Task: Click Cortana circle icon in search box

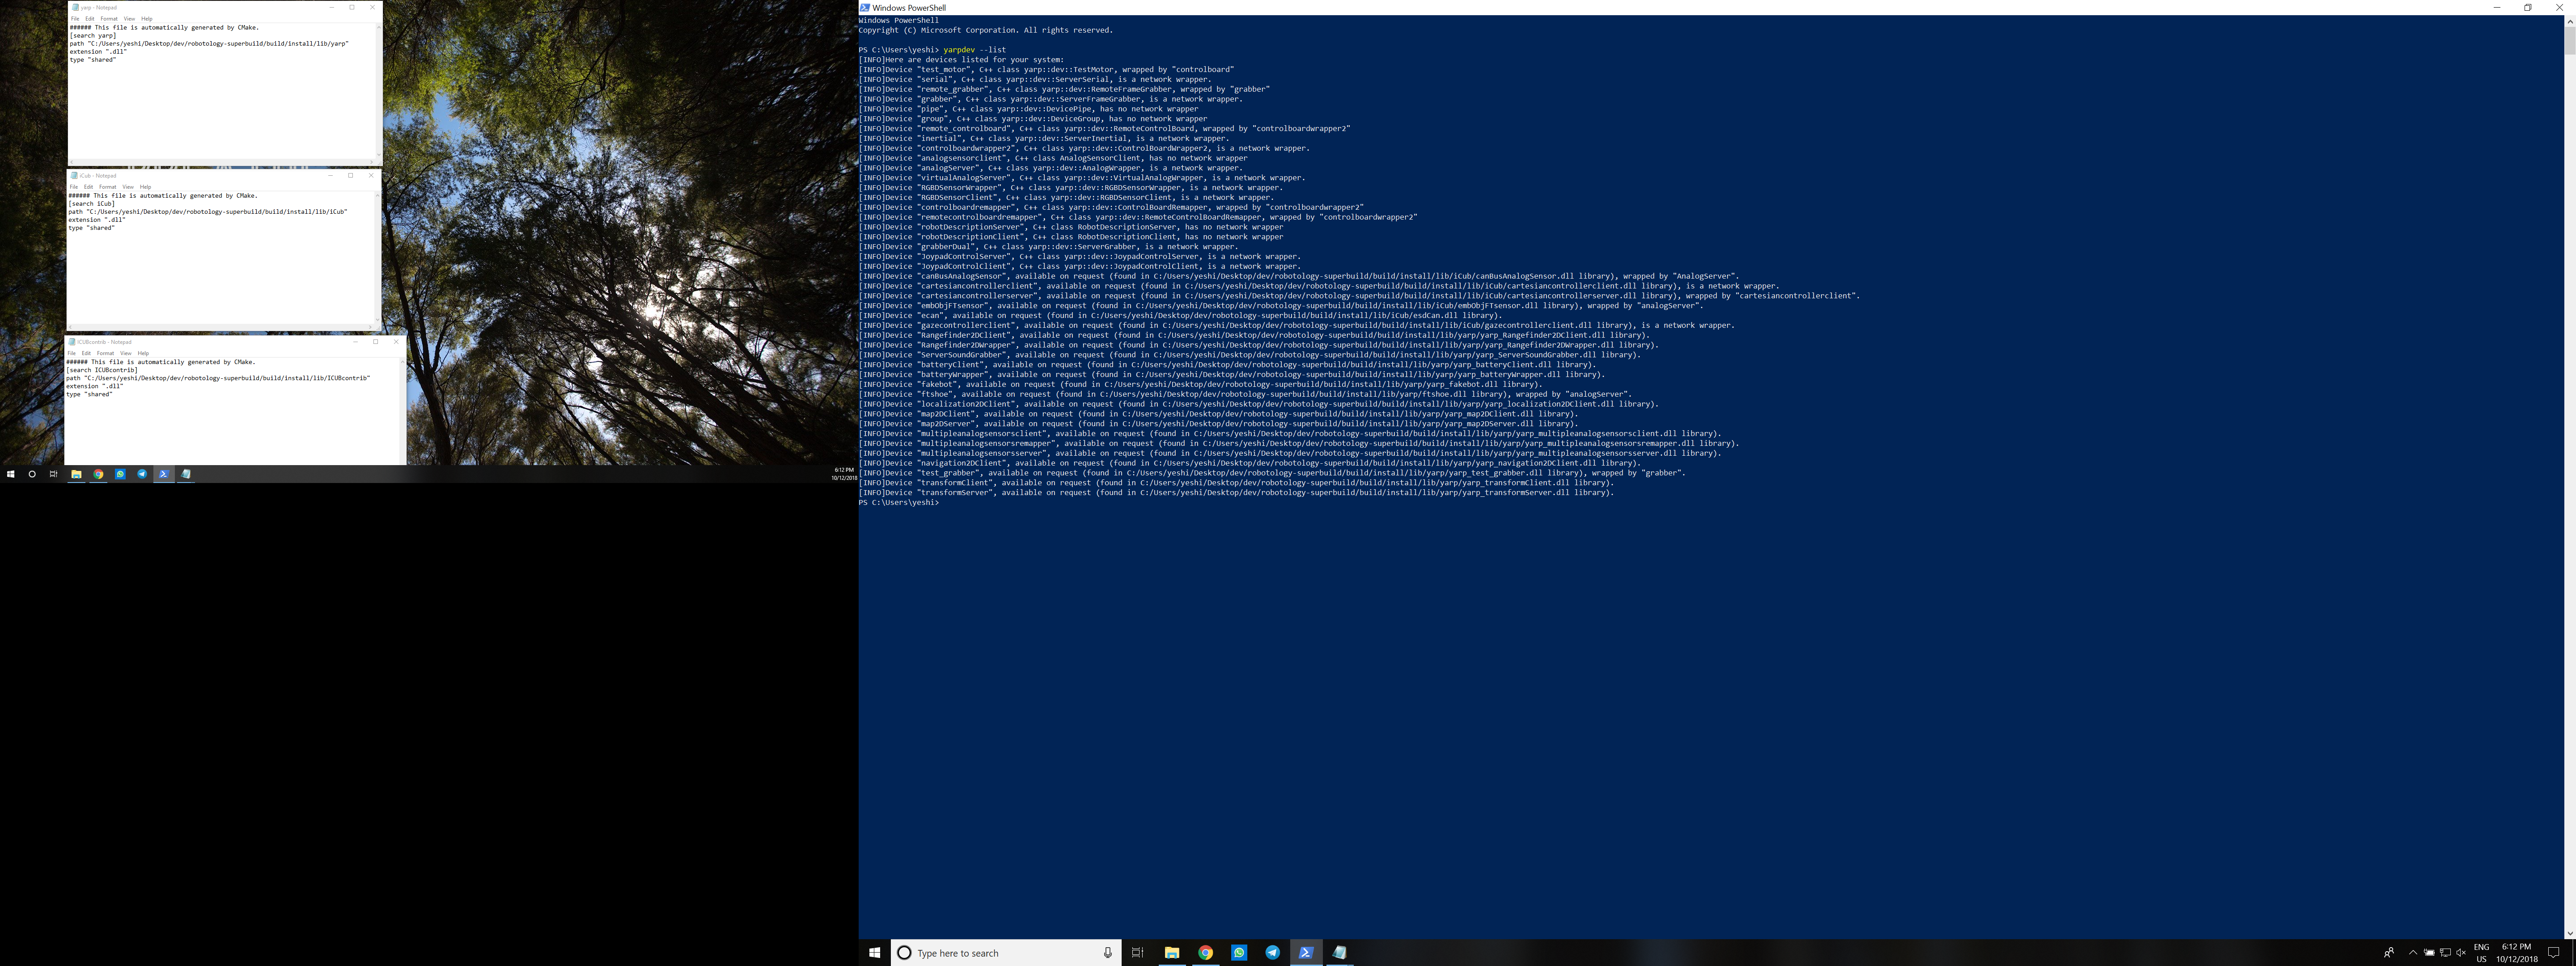Action: coord(904,953)
